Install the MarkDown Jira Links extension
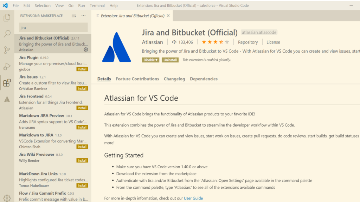 pyautogui.click(x=82, y=186)
